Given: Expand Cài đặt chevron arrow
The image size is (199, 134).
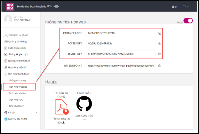Looking at the screenshot, I should tap(37, 112).
